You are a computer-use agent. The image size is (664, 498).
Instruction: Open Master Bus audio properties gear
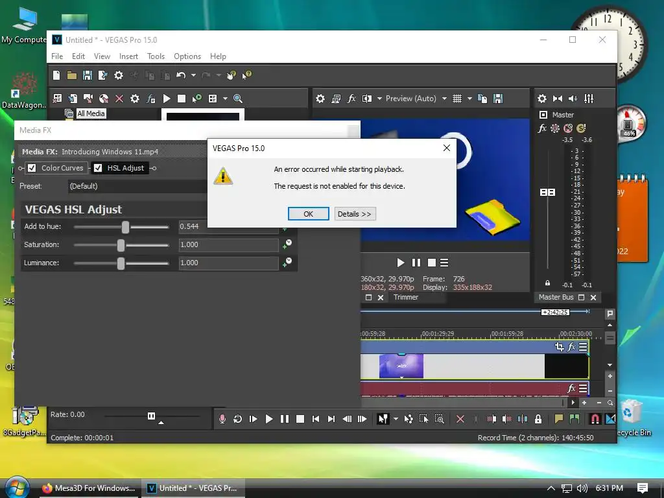(542, 99)
